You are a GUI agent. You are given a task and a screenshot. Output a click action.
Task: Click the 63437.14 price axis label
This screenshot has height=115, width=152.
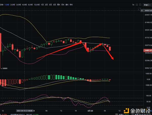[x=148, y=15]
